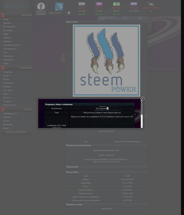Open Верфь in sidebar
The width and height of the screenshot is (184, 215).
tap(6, 34)
